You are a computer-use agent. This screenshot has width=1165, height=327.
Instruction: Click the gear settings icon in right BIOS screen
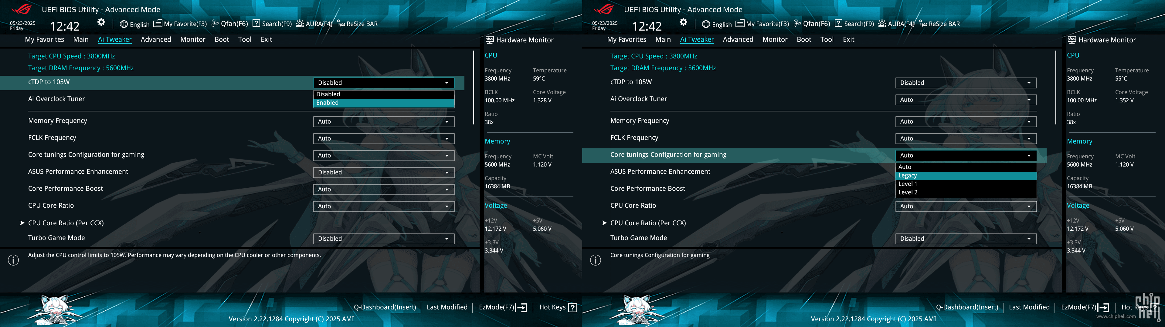[x=683, y=22]
